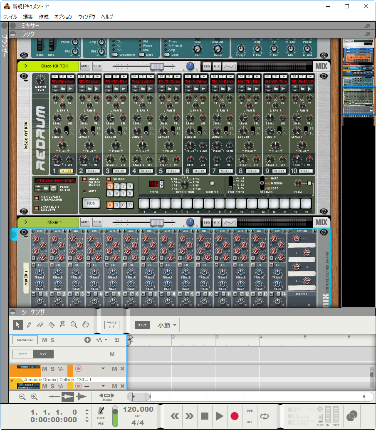Toggle the loop button in transport
This screenshot has width=376, height=430.
265,416
